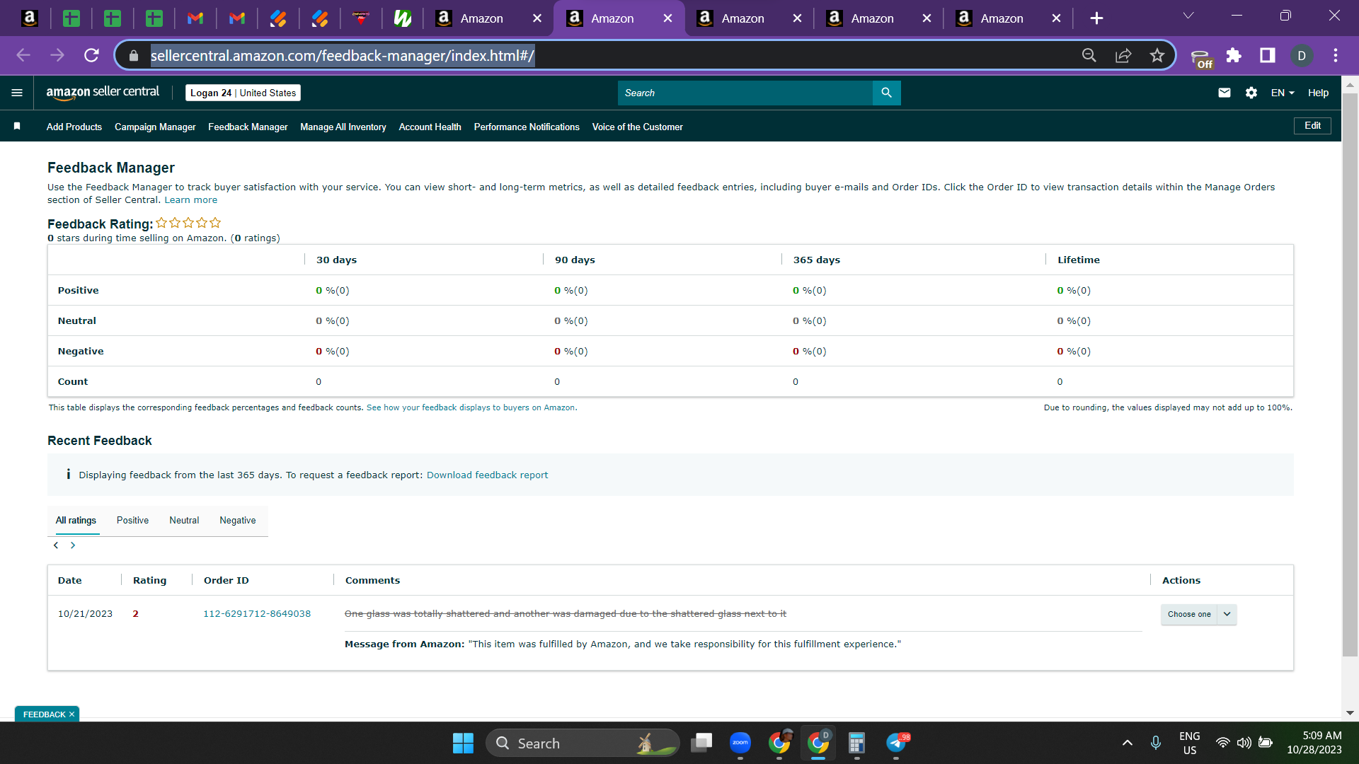Bookmark this page with star icon
1359x764 pixels.
pos(1157,55)
